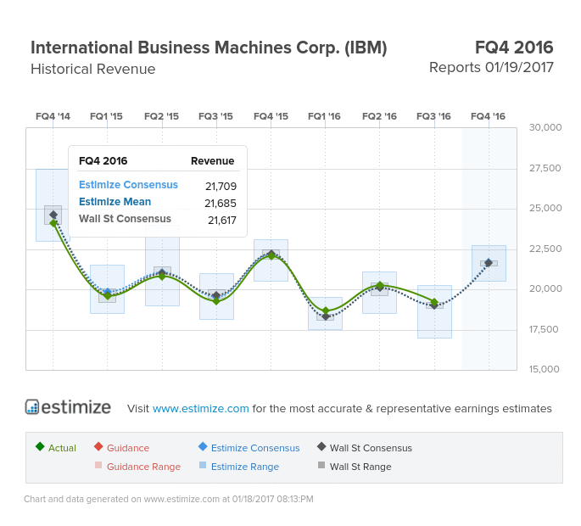Click the 15,000 axis label

[x=544, y=369]
